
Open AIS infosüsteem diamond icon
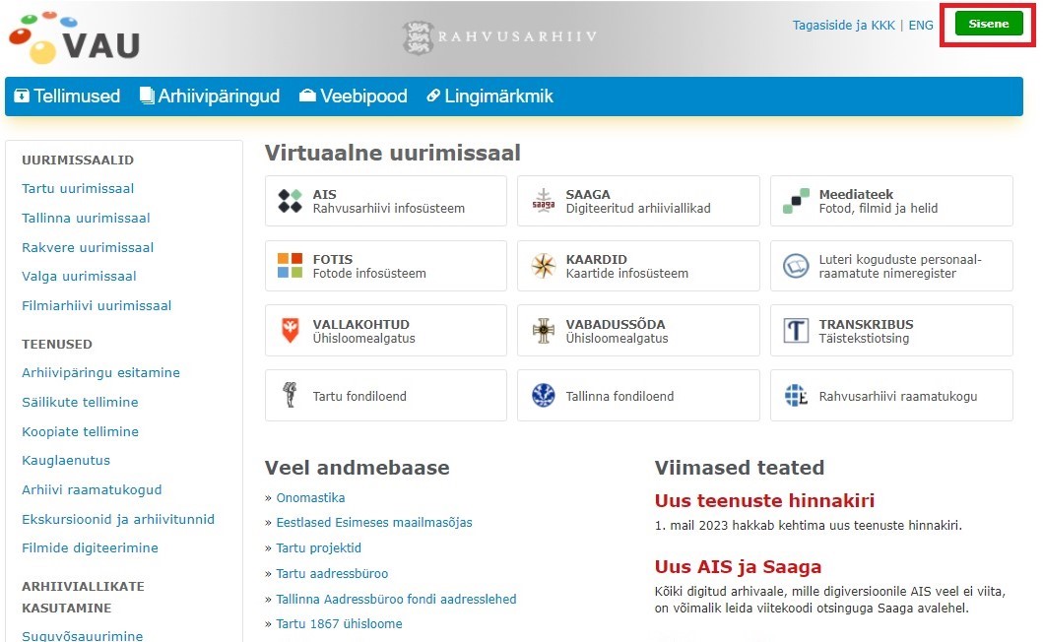[290, 201]
